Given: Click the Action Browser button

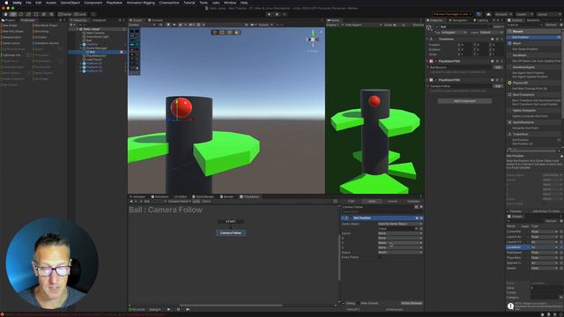Looking at the screenshot, I should 412,303.
